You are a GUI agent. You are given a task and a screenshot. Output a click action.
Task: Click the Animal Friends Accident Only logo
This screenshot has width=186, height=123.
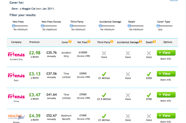pos(16,54)
